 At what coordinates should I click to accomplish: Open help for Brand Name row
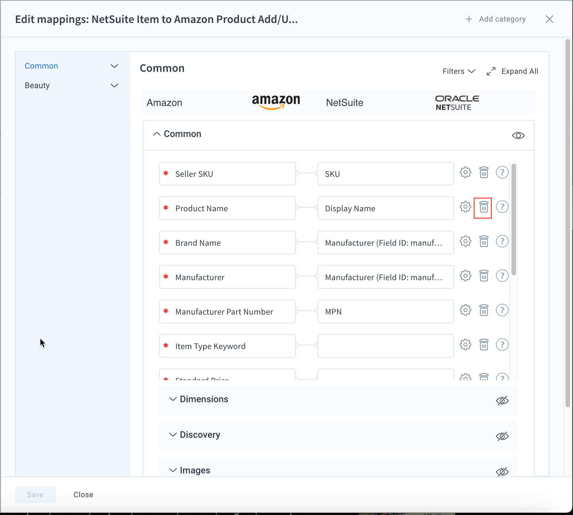502,241
